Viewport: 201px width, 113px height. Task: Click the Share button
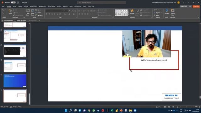[196, 7]
